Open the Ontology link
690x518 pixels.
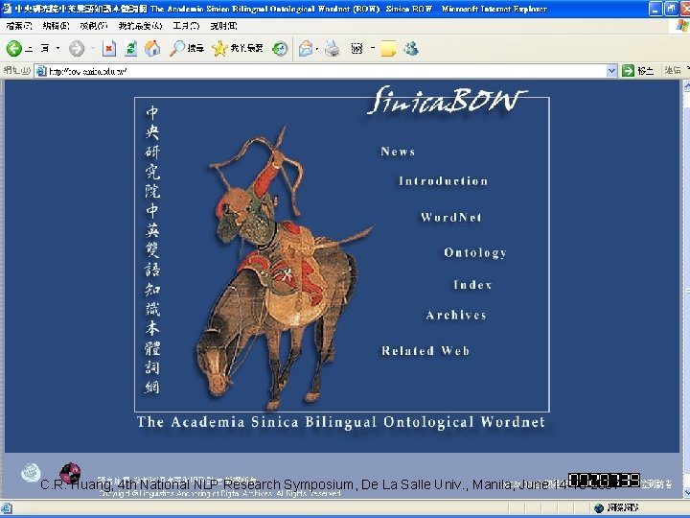pos(475,253)
